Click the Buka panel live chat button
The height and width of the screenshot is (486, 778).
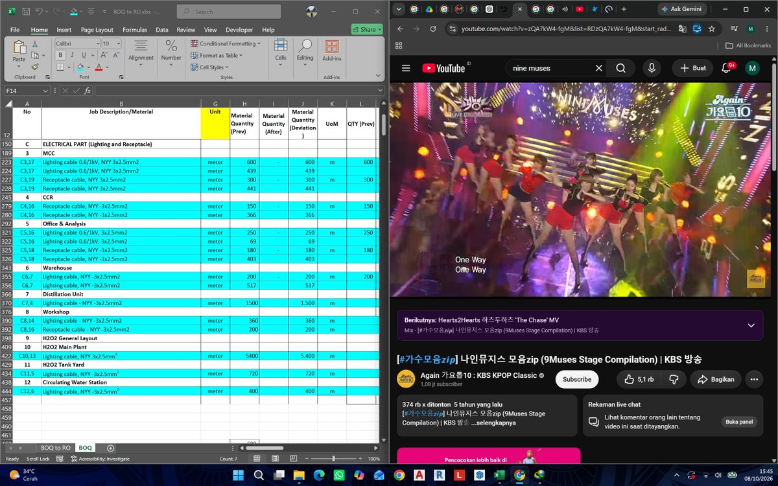(x=739, y=421)
